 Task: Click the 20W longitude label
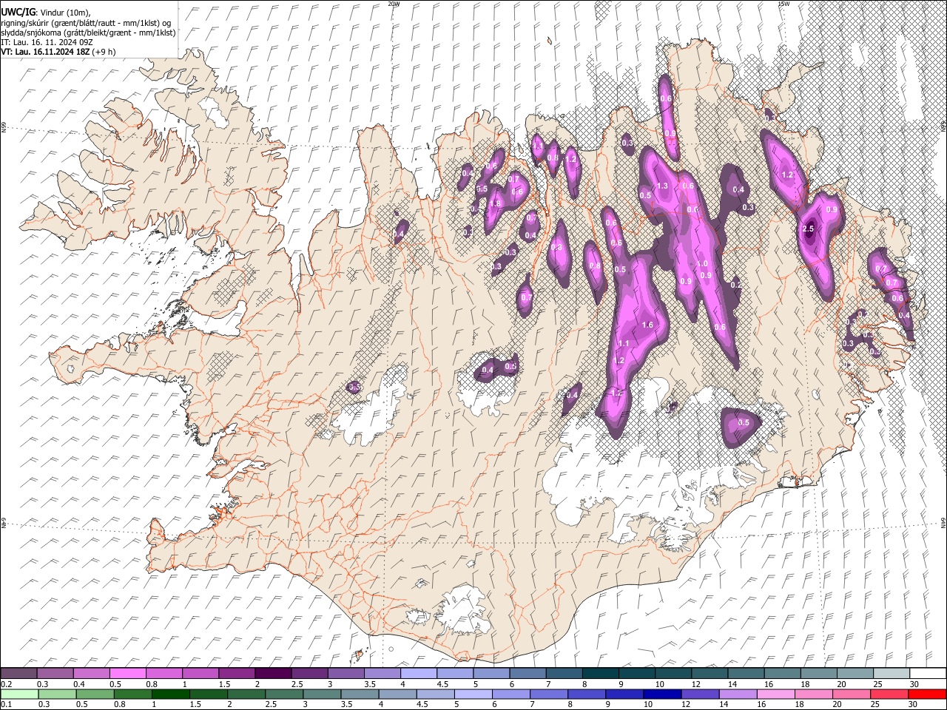[x=394, y=4]
